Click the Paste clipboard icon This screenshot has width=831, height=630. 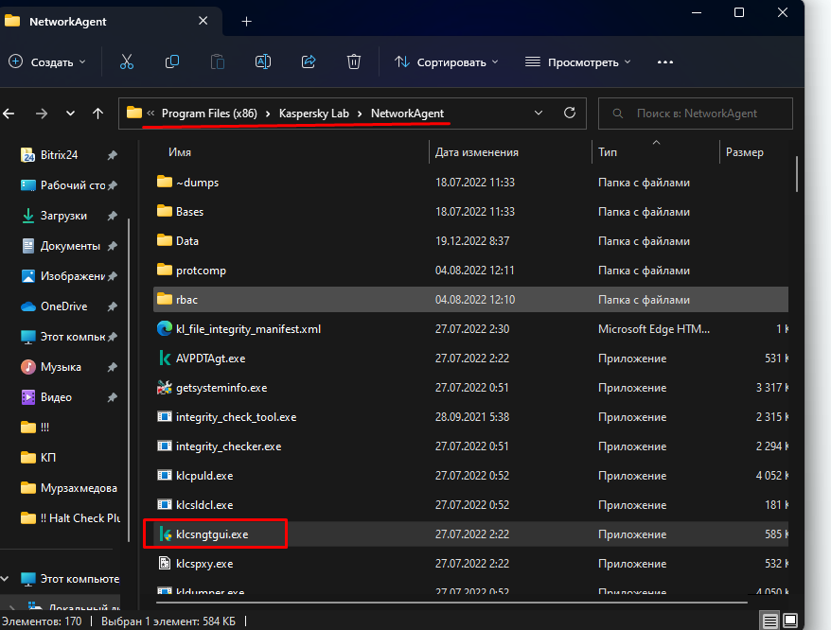click(x=218, y=62)
